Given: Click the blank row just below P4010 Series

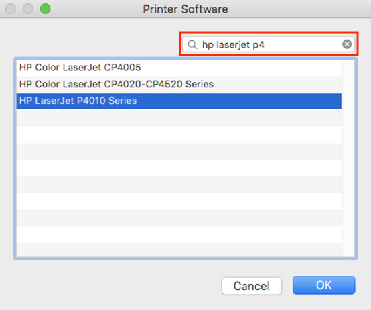Looking at the screenshot, I should pos(179,118).
